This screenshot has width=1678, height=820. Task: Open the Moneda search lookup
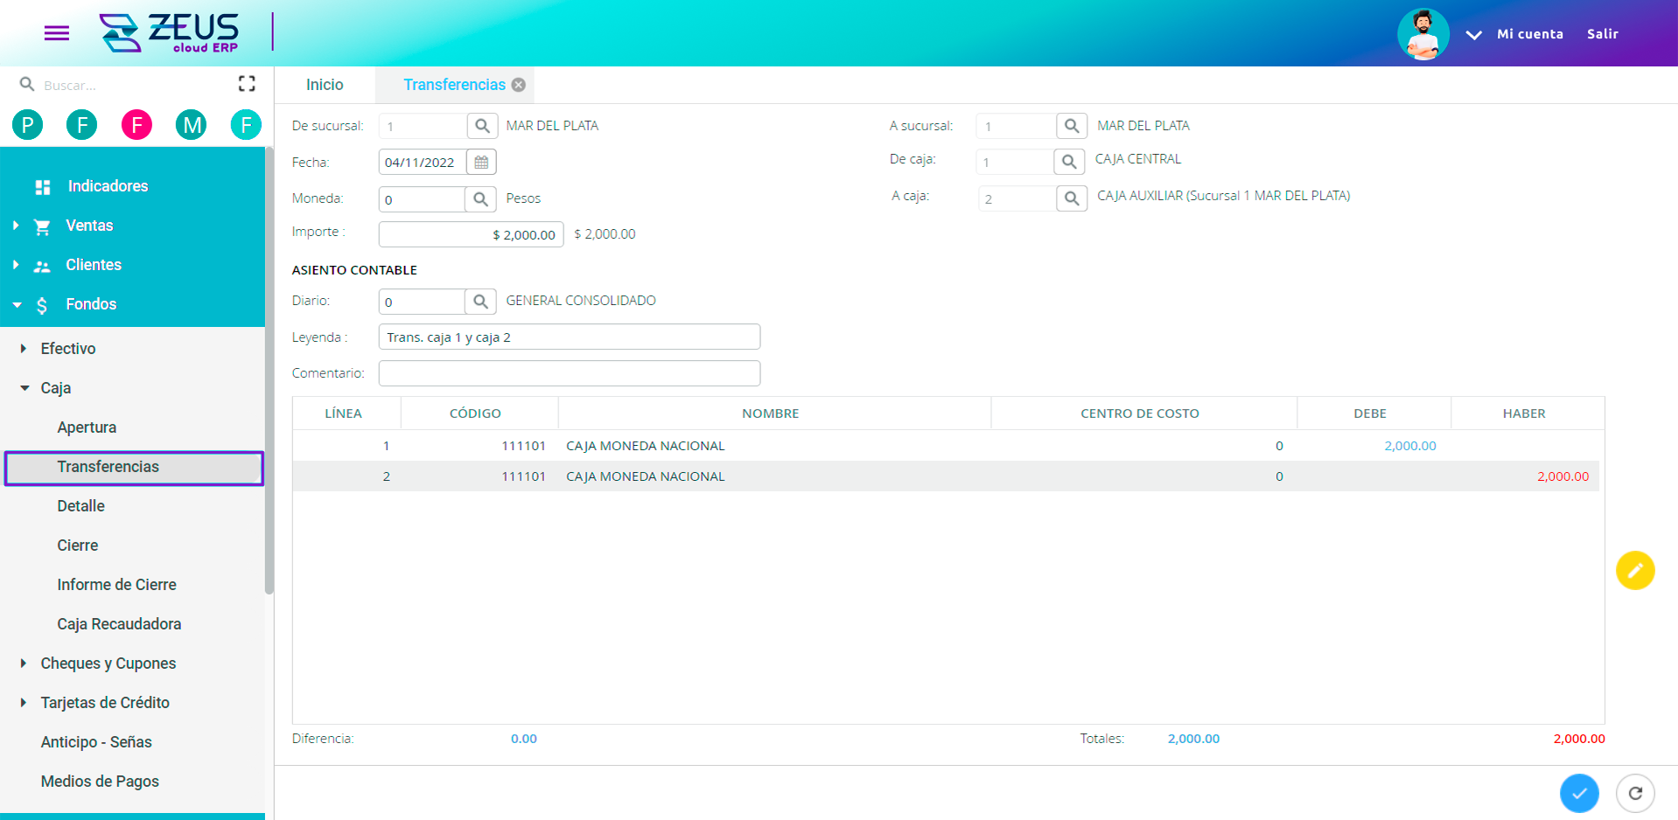(x=480, y=198)
